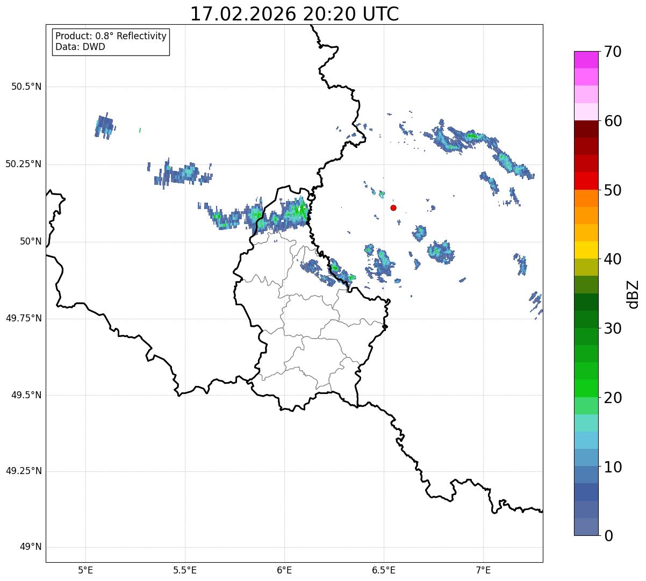The width and height of the screenshot is (646, 581).
Task: Pick the bright red colorbar swatch just below 55 dBZ
Action: click(586, 181)
